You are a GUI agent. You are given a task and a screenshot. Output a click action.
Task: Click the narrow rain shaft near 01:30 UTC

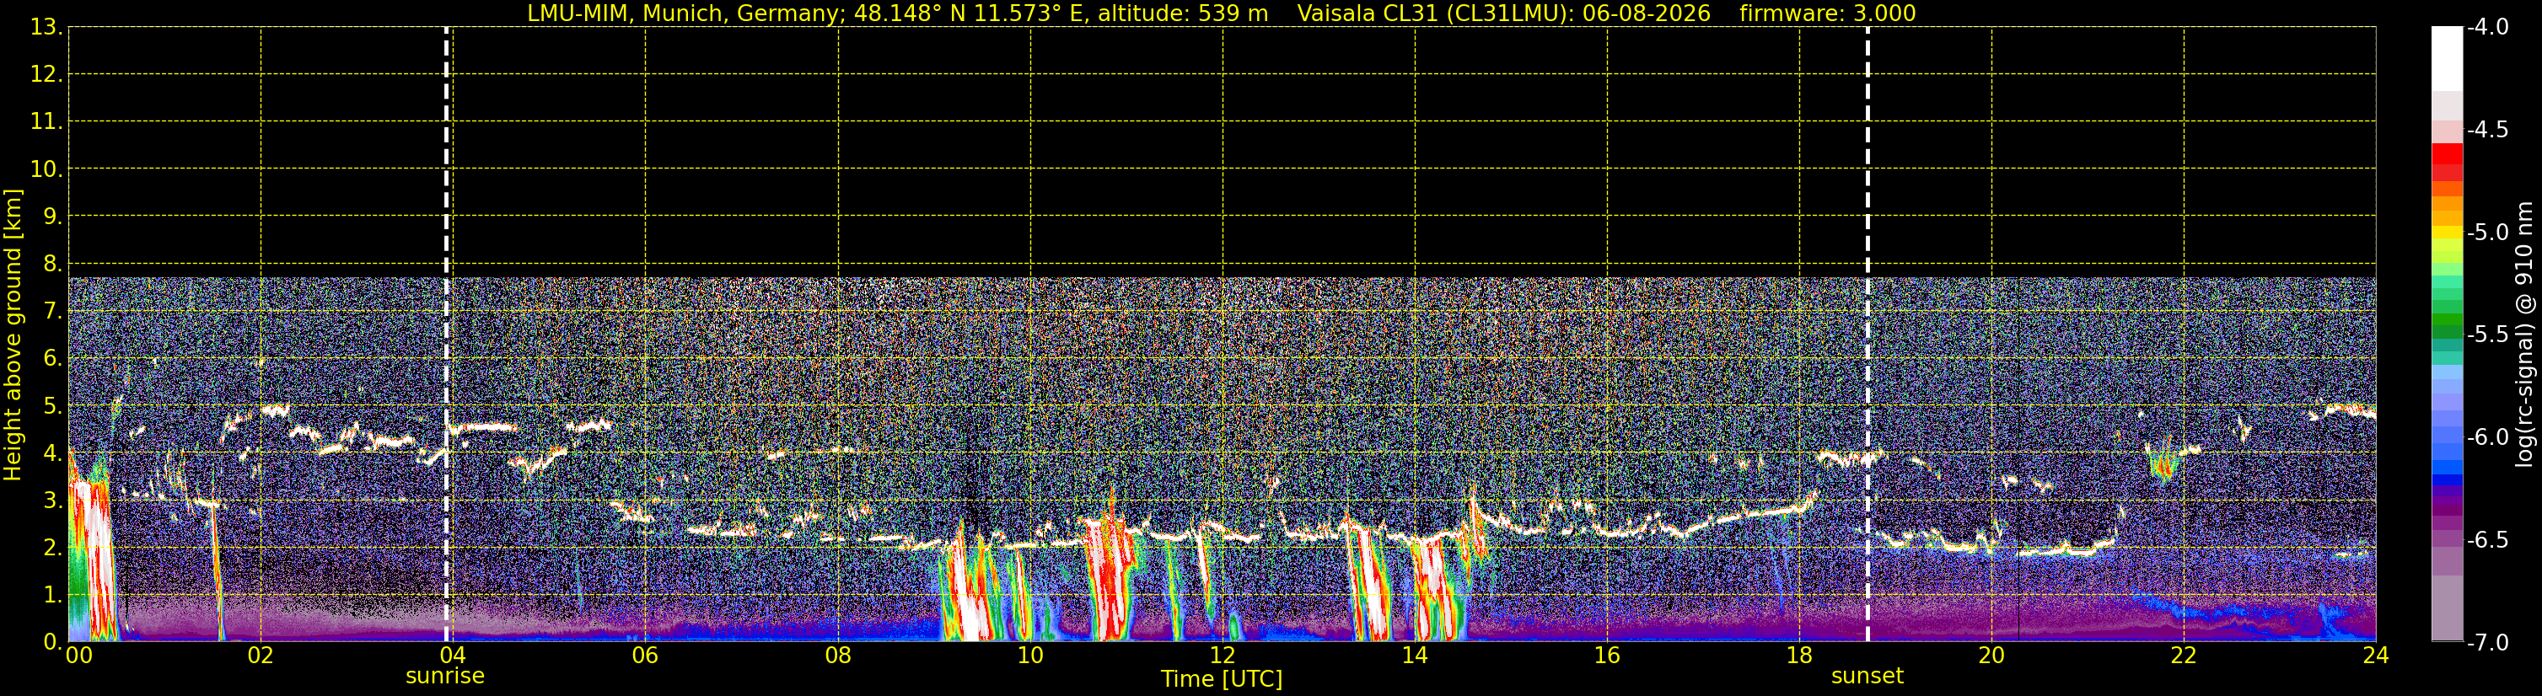pos(215,572)
